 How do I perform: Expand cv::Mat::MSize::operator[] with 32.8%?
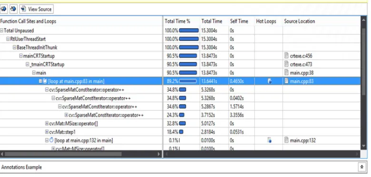pyautogui.click(x=47, y=124)
